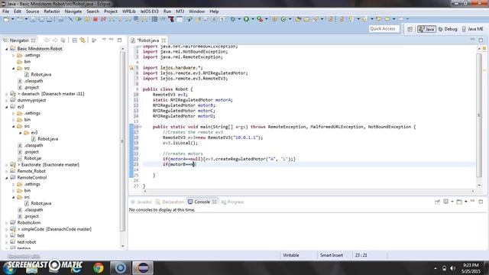
Task: Close the Robot.java editor tab
Action: [164, 40]
